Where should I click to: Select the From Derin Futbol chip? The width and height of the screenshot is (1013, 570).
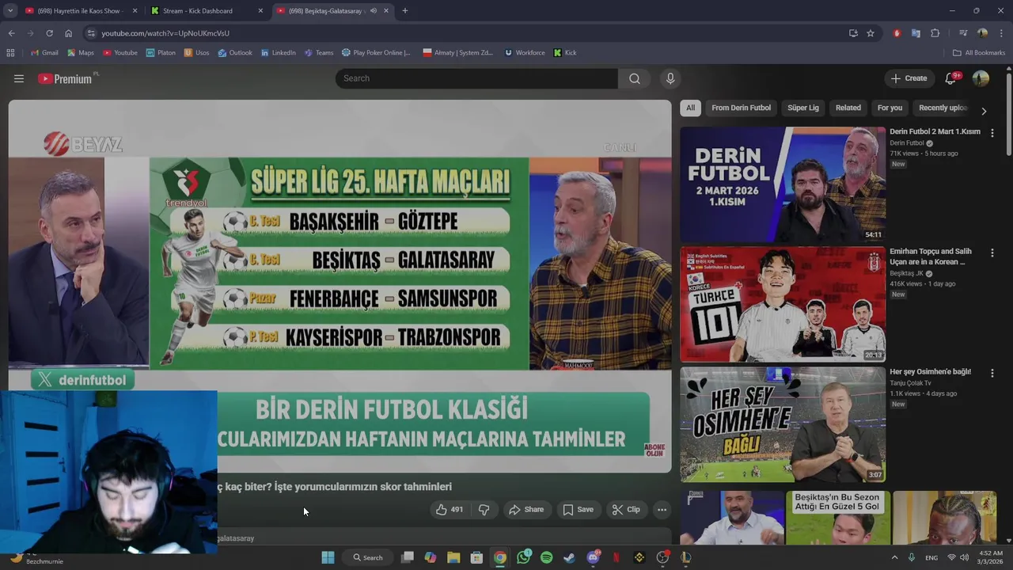point(741,108)
